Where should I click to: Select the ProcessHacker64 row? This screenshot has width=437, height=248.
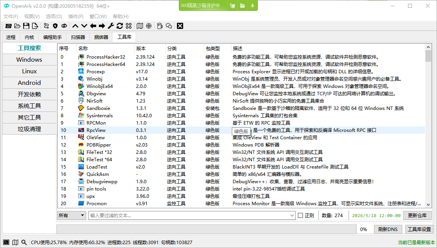tap(242, 64)
